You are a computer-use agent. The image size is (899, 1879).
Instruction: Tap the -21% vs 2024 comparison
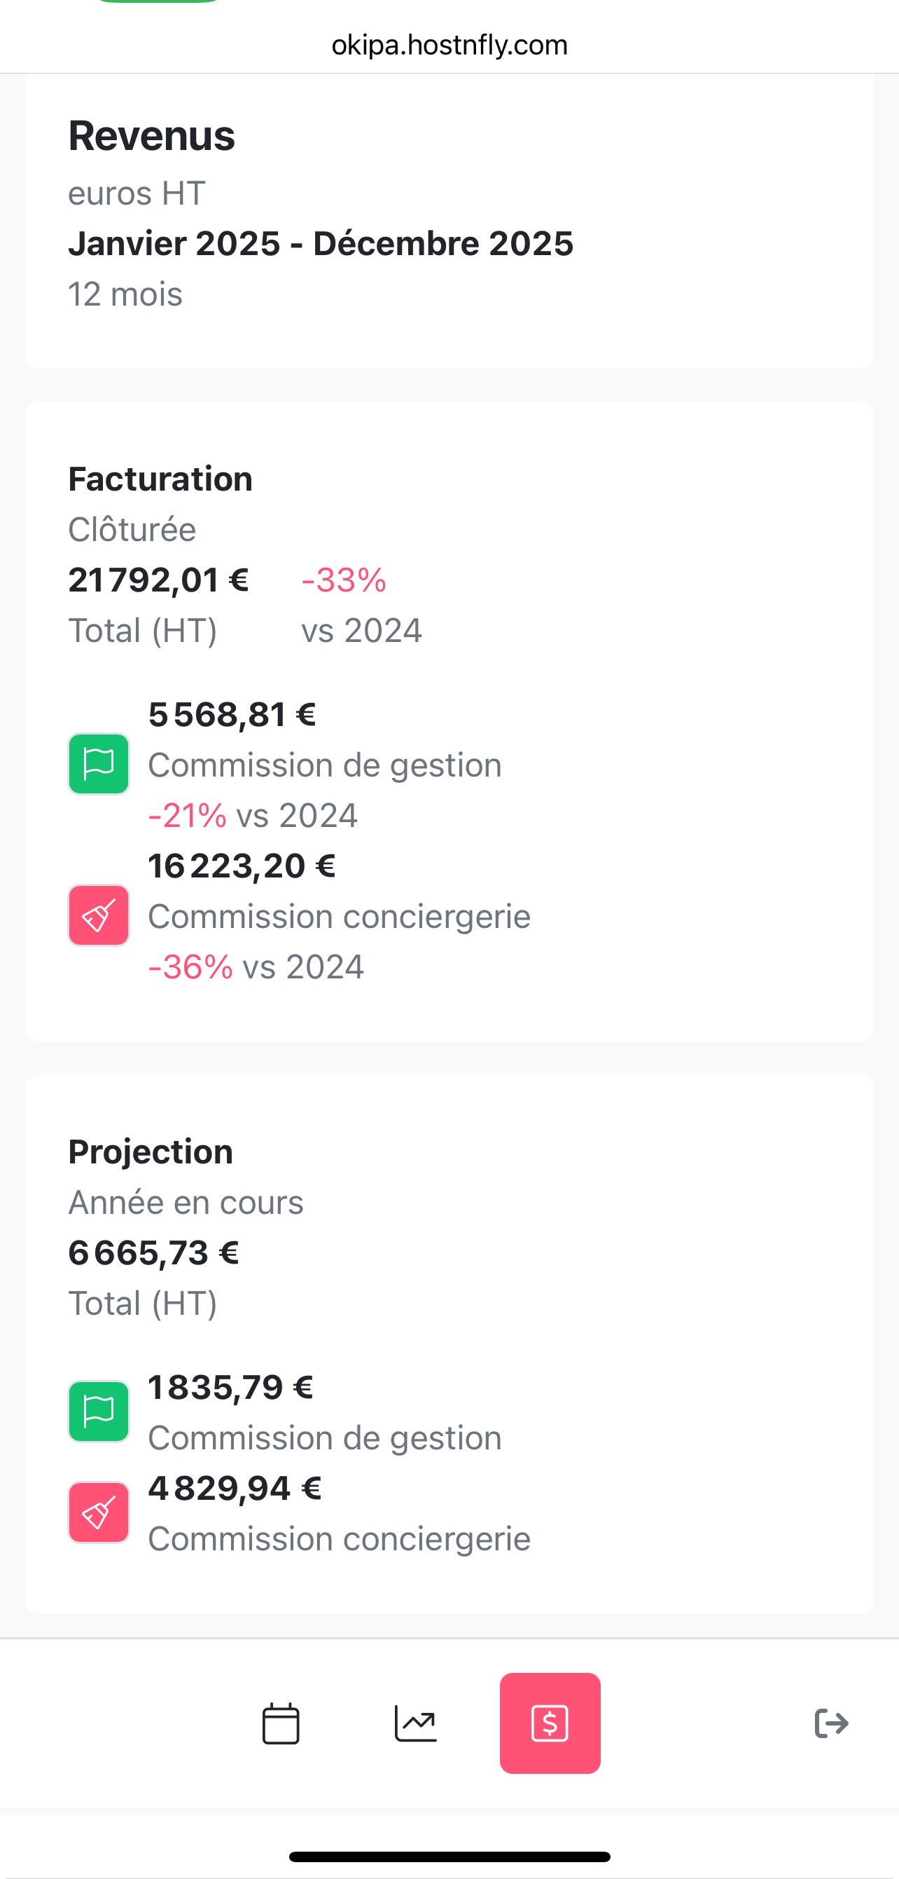(x=253, y=816)
